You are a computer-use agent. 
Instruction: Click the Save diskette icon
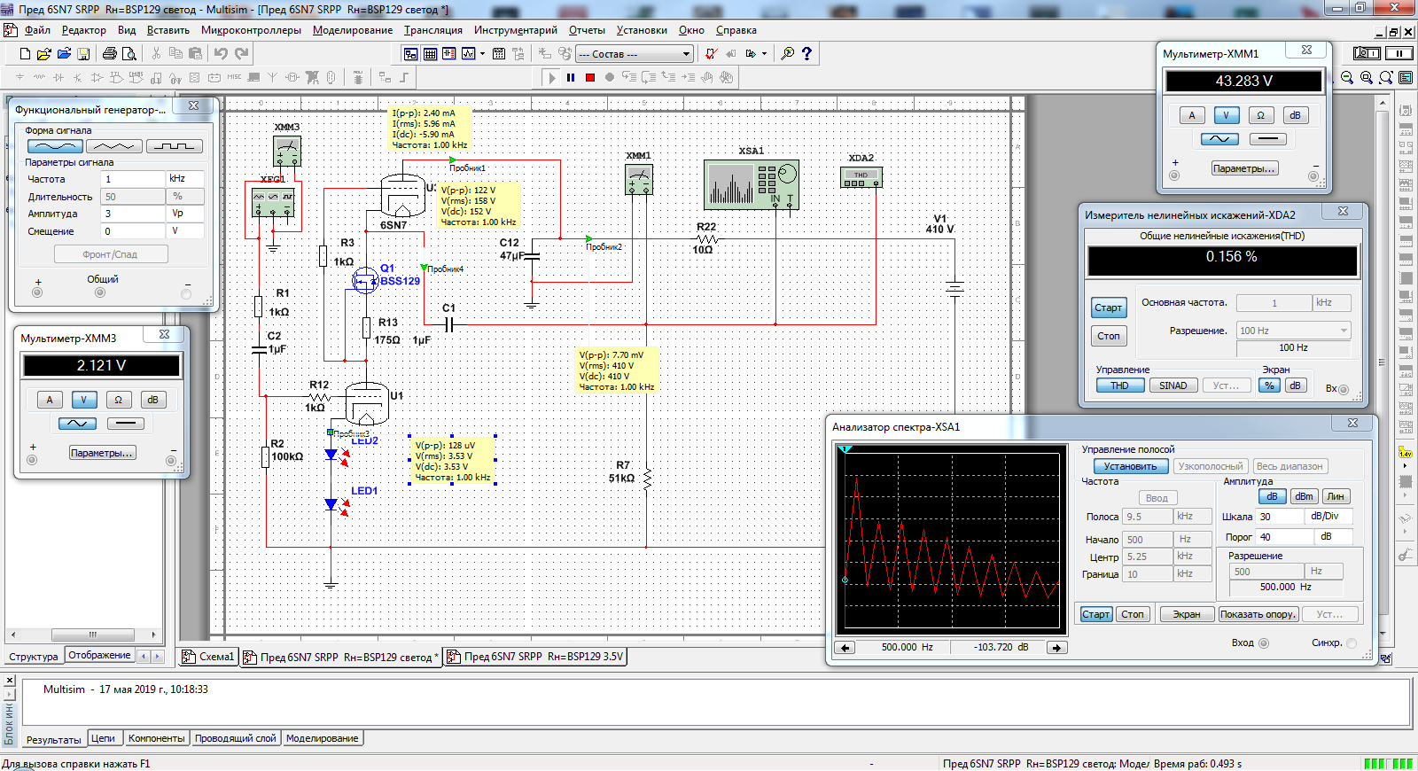(x=84, y=54)
